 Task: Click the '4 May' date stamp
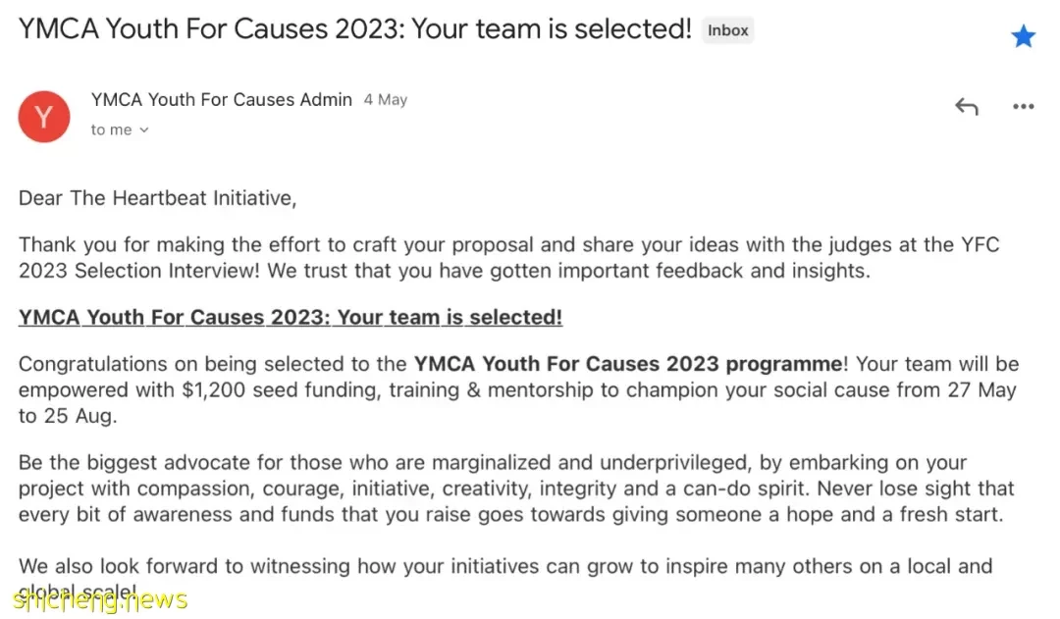(x=386, y=100)
